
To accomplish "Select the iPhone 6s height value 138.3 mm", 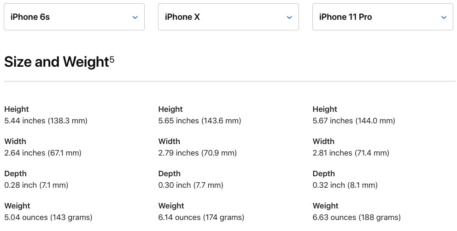I will (x=46, y=121).
